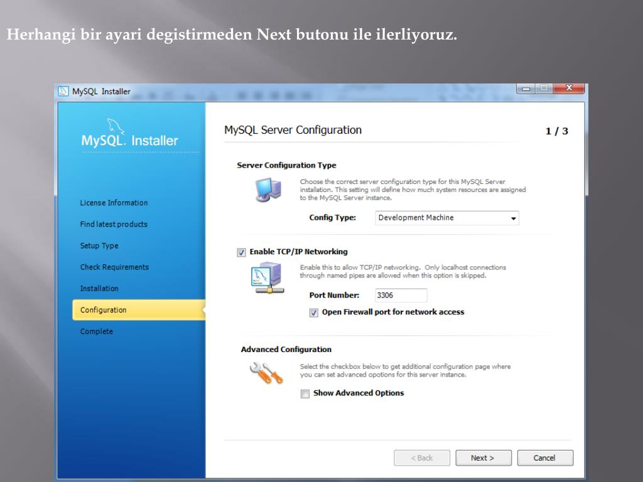This screenshot has width=643, height=482.
Task: Select the highlighted Configuration step
Action: [x=139, y=310]
